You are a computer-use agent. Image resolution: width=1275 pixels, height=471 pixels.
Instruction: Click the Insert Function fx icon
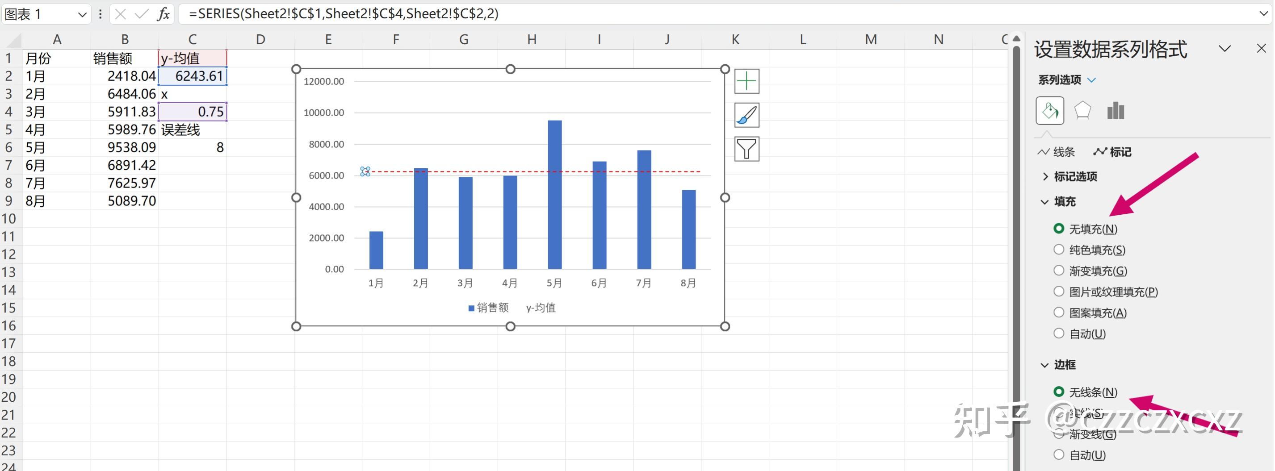point(164,14)
